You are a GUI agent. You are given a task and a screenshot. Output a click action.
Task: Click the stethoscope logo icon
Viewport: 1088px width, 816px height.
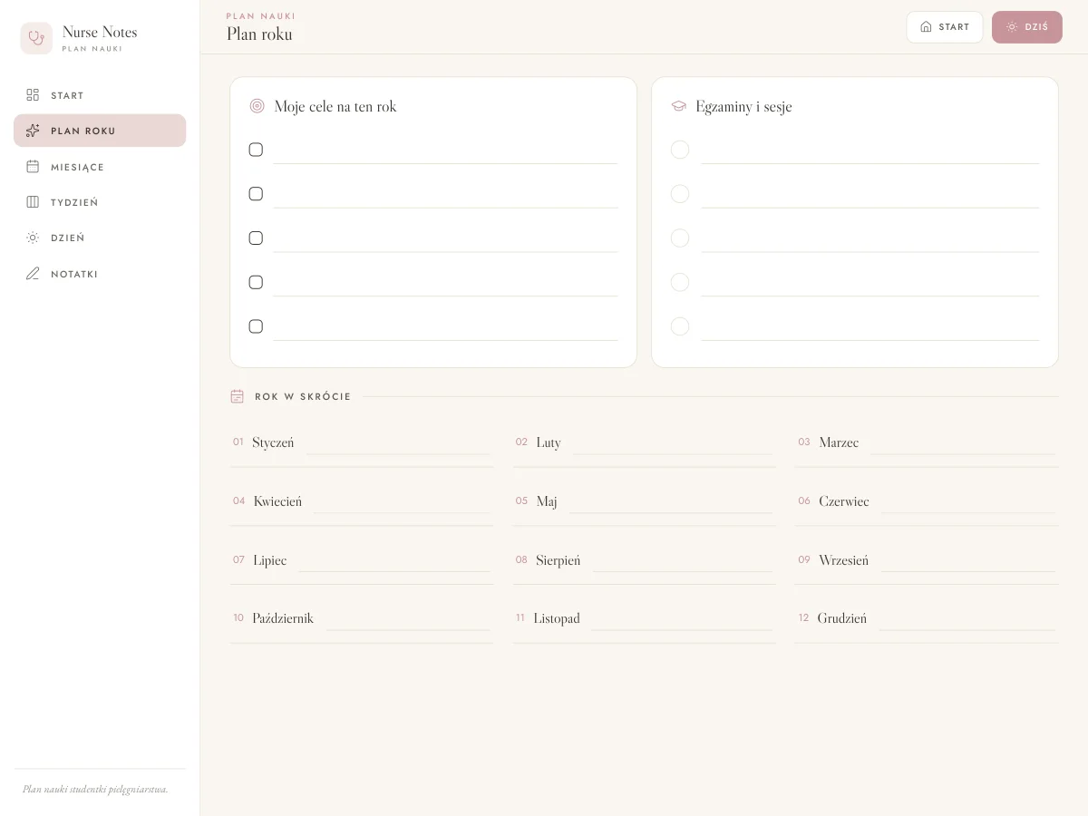tap(36, 38)
